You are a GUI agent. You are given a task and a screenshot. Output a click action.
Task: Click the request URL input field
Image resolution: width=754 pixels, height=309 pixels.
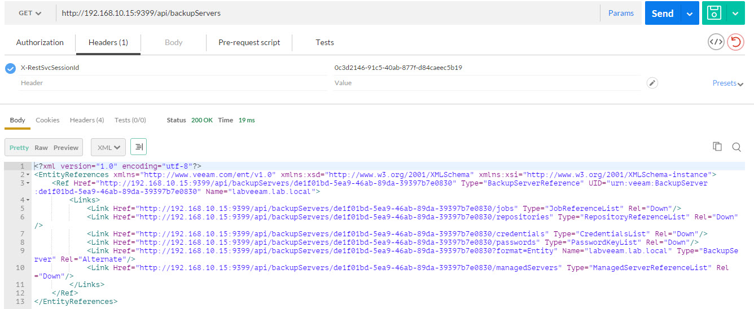point(327,13)
